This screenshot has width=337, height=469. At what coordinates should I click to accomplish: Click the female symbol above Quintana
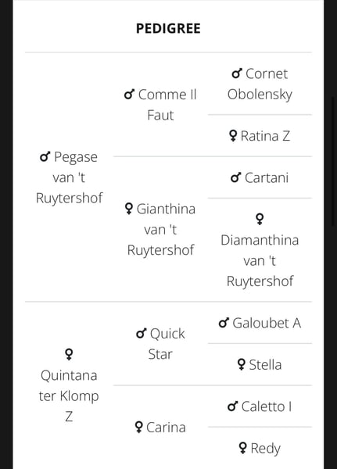pos(69,354)
